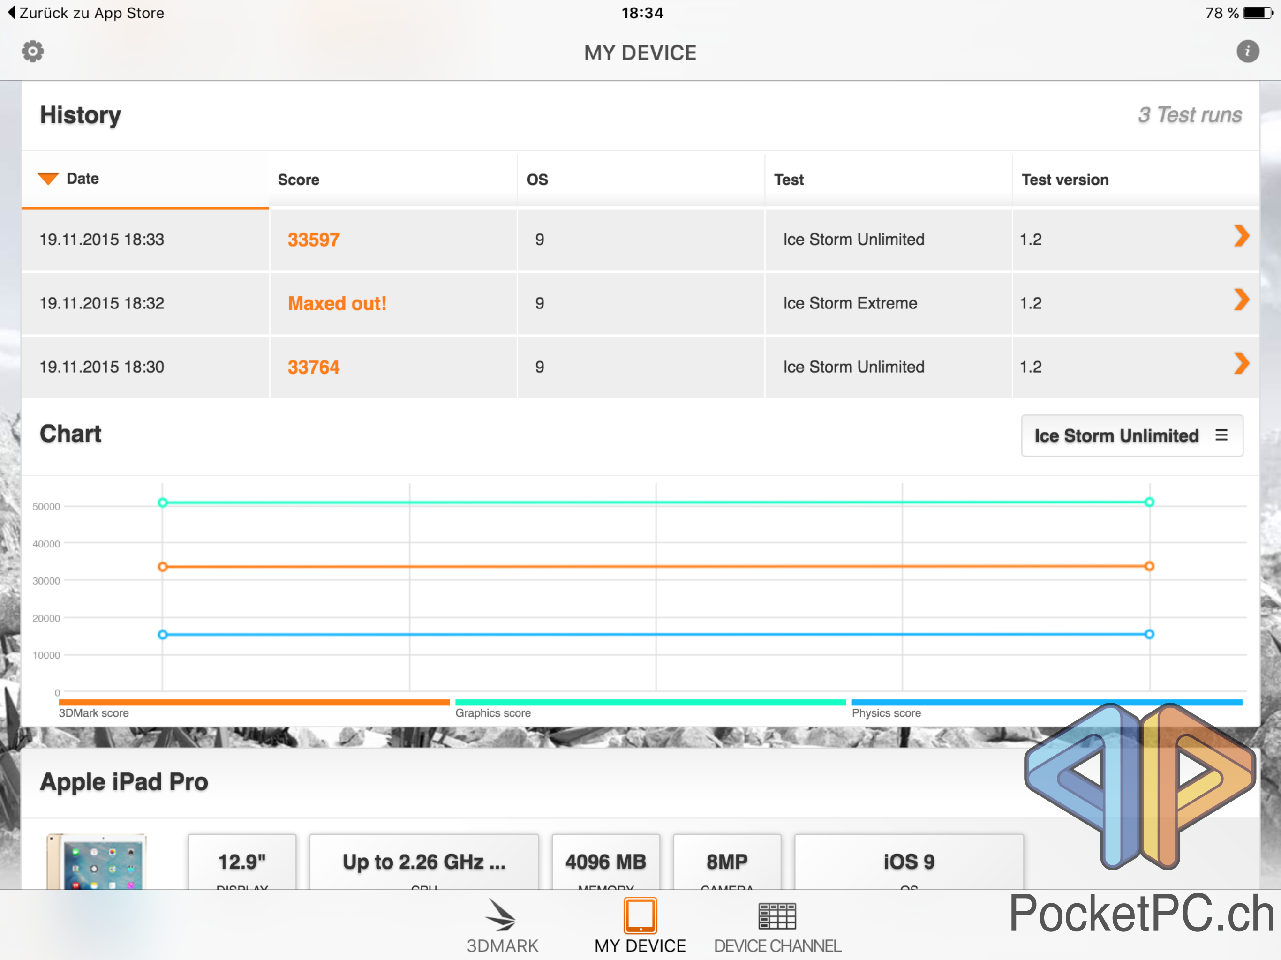Tap the 3 Test runs label
Screen dimensions: 1281x960
click(1190, 115)
